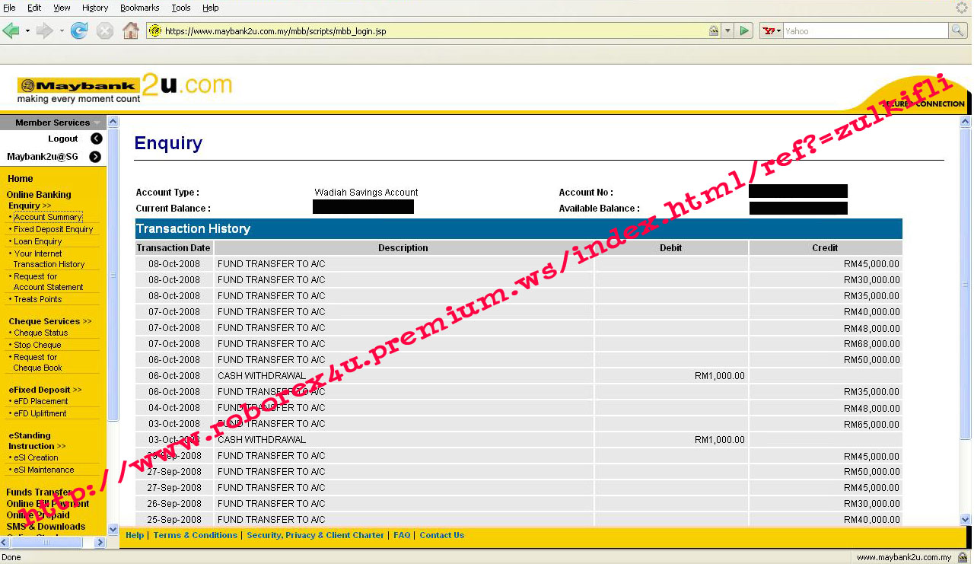Open Treats Points

pyautogui.click(x=38, y=299)
